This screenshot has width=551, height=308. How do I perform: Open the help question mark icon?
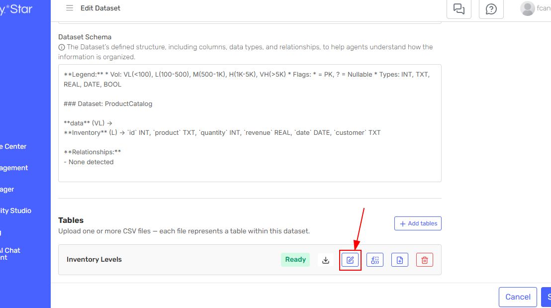click(x=491, y=8)
